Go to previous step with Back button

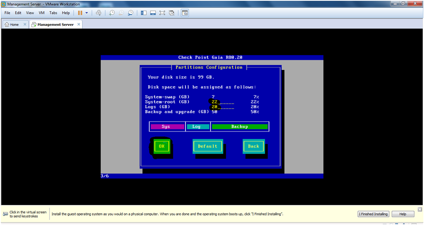tap(253, 146)
